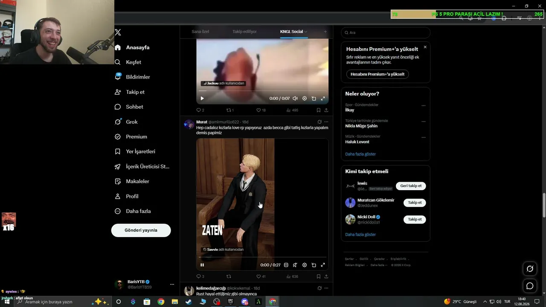Repost Murat's post
Image resolution: width=546 pixels, height=307 pixels.
click(x=229, y=276)
